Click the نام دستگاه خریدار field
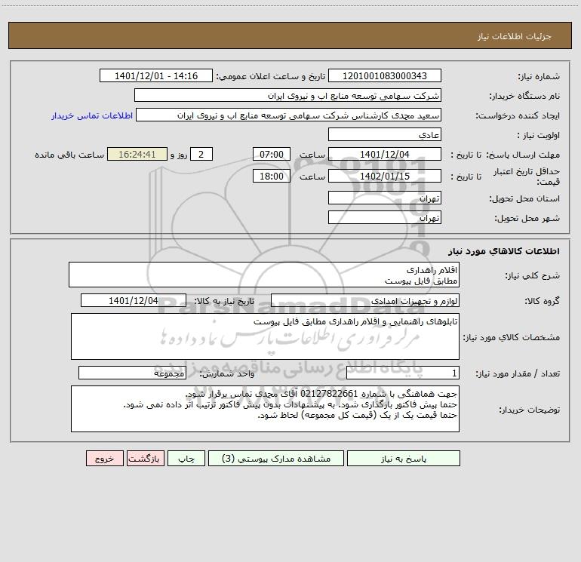The height and width of the screenshot is (562, 581). pos(287,95)
